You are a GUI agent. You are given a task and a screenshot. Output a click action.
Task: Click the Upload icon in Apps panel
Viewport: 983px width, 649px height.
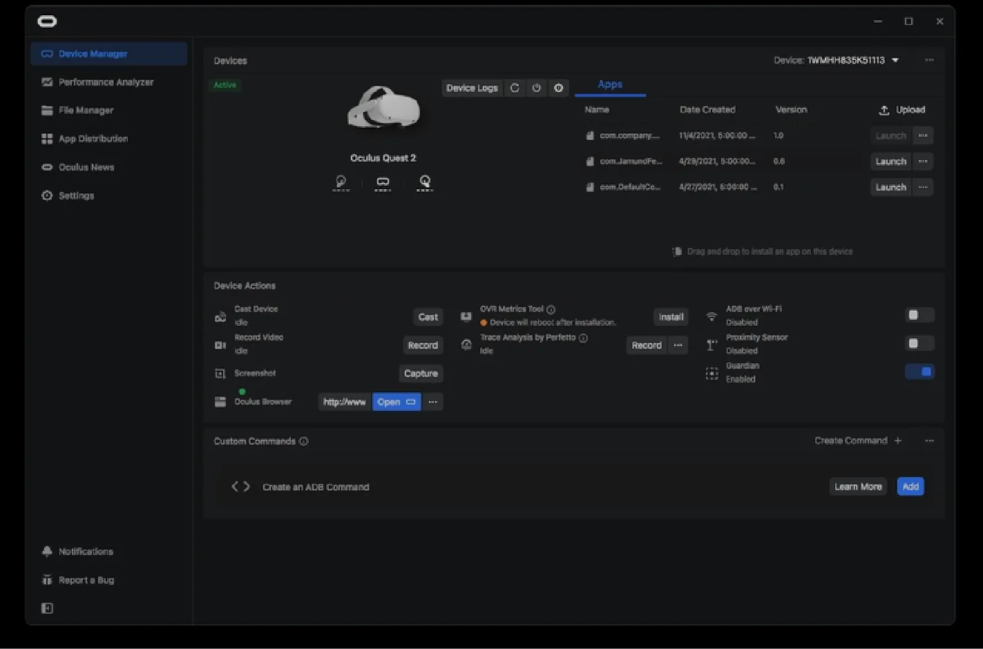pyautogui.click(x=884, y=110)
